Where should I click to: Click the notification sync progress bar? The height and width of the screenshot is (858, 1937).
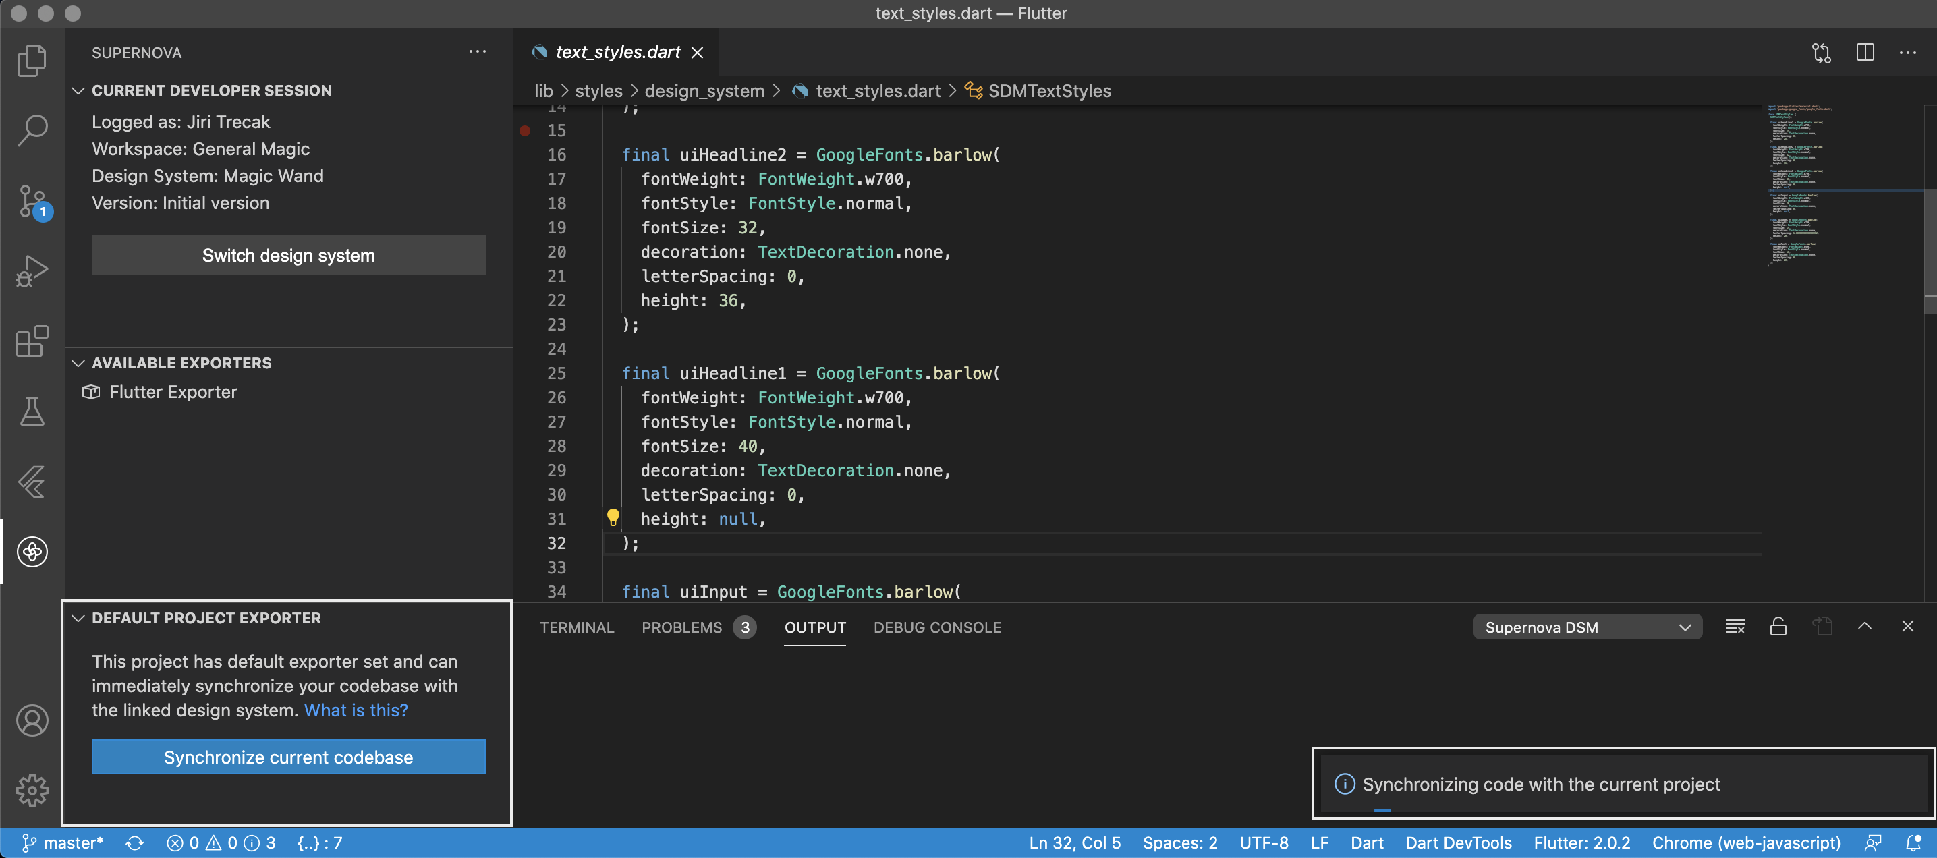pos(1382,811)
